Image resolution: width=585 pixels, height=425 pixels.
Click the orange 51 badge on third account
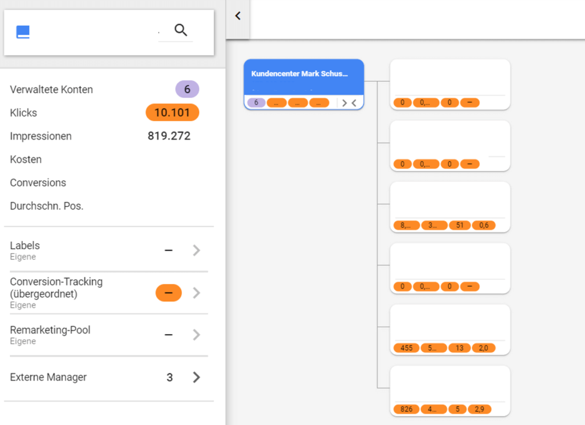(459, 225)
